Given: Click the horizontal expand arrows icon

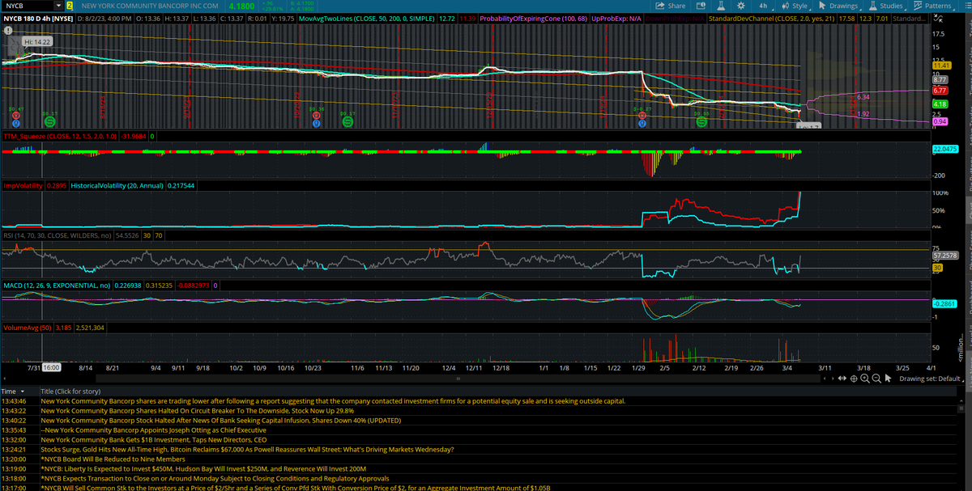Looking at the screenshot, I should pos(842,379).
